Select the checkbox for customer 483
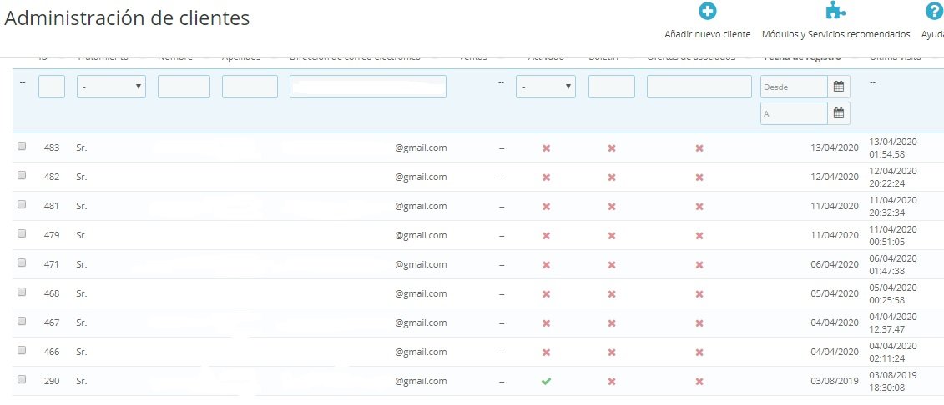944x405 pixels. tap(22, 145)
